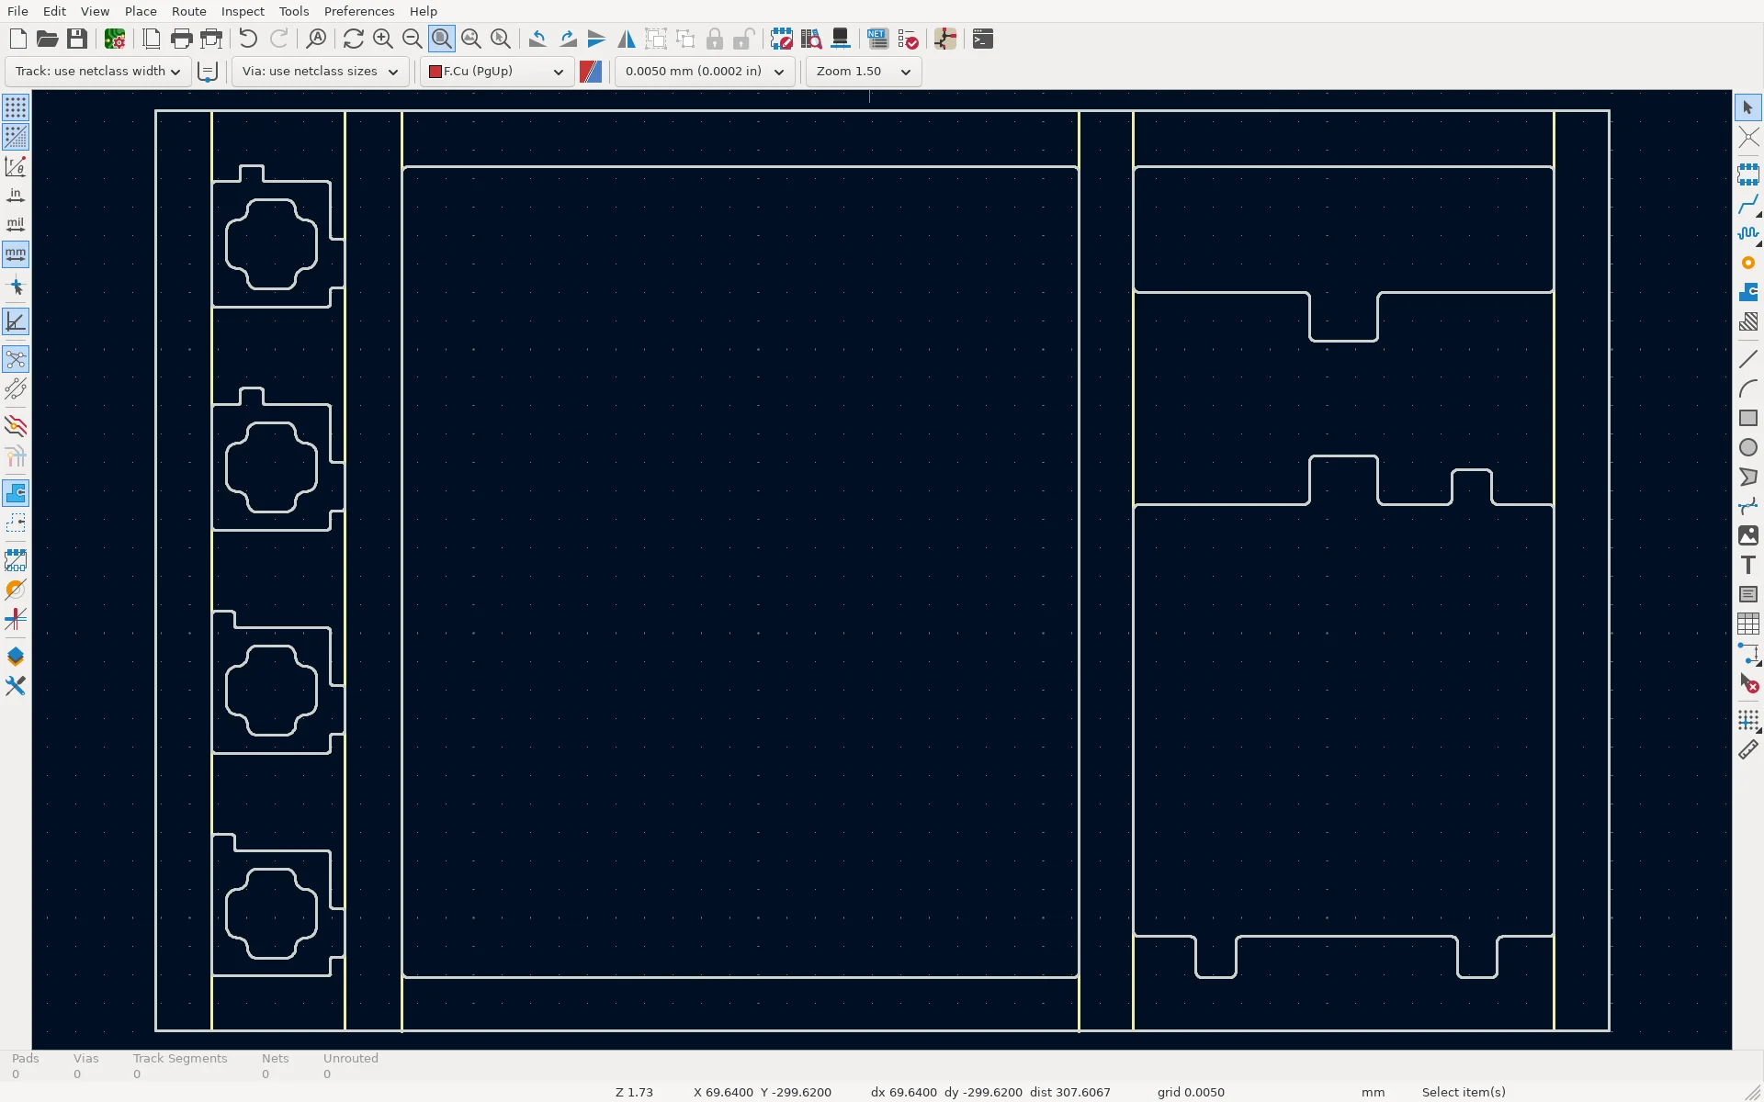Open the Footprint Library Browser

(810, 39)
